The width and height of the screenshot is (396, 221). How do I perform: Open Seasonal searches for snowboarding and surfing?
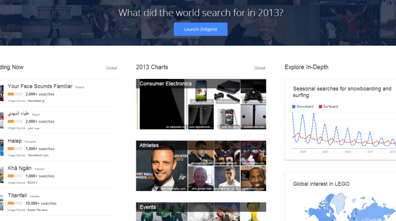pyautogui.click(x=342, y=92)
